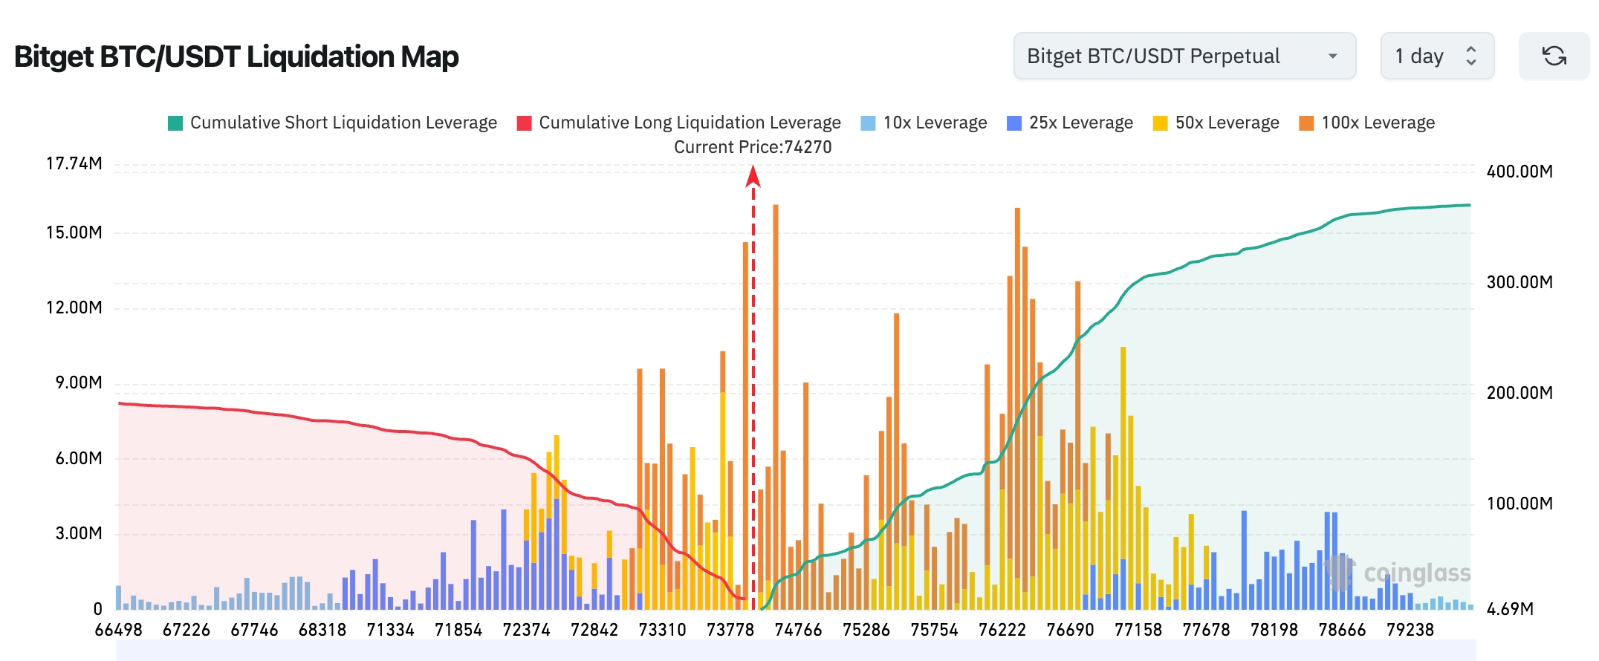This screenshot has width=1599, height=661.
Task: Click the red current price arrow marker
Action: tap(753, 176)
